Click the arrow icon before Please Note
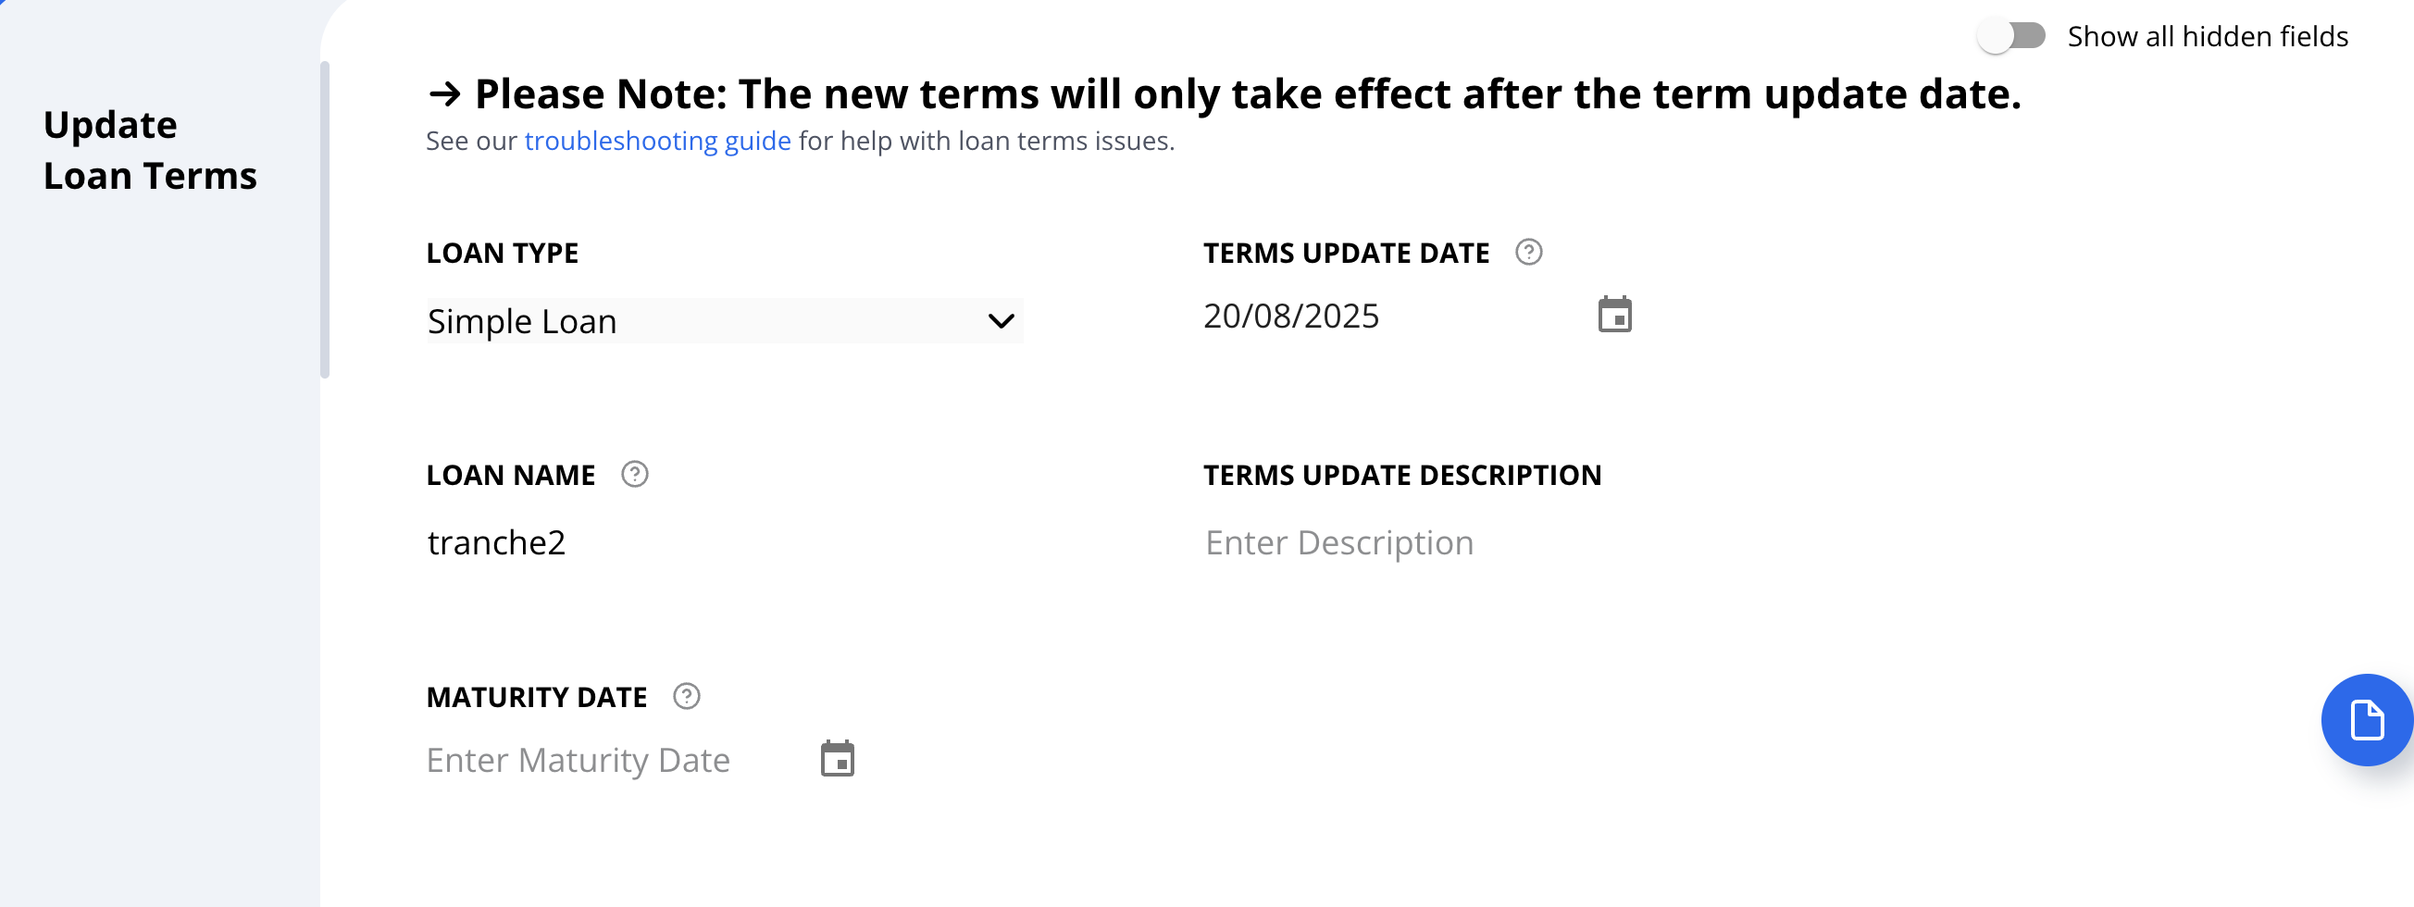 pyautogui.click(x=444, y=93)
